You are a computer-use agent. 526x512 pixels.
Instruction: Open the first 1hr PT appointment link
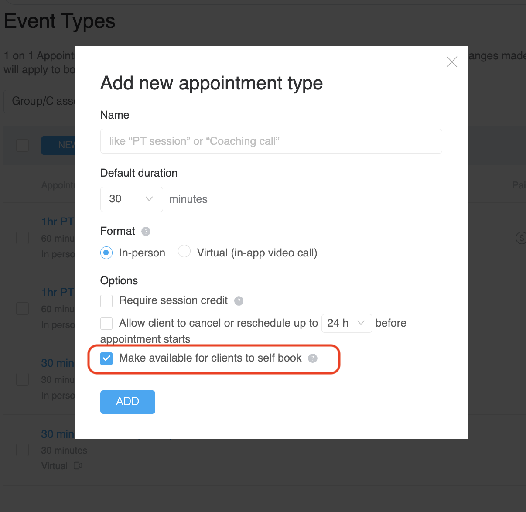click(x=58, y=222)
